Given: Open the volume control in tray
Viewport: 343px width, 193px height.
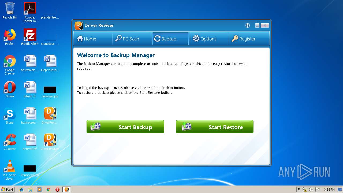Looking at the screenshot, I should [x=311, y=190].
